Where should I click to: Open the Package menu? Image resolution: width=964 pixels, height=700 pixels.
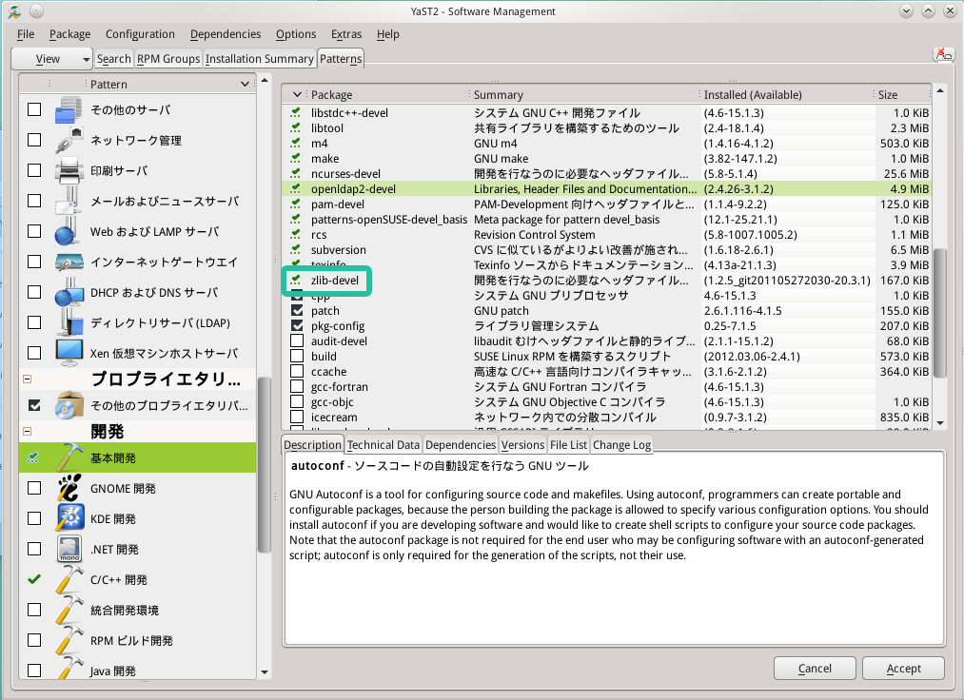70,34
